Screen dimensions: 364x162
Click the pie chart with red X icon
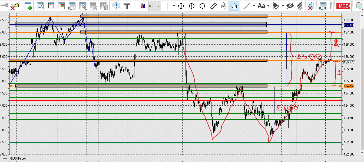pyautogui.click(x=310, y=6)
